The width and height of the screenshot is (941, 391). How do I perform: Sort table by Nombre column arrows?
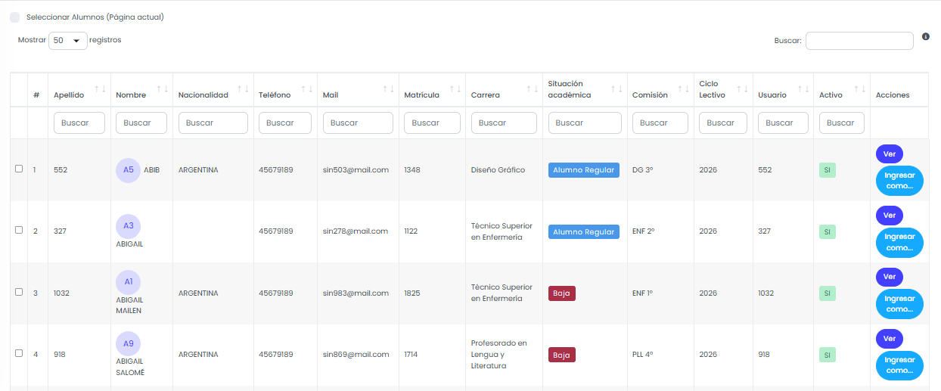pyautogui.click(x=163, y=89)
